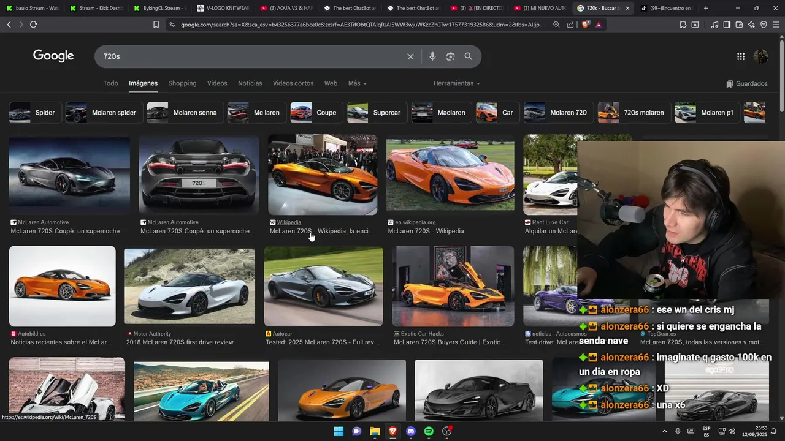The height and width of the screenshot is (441, 785).
Task: Open Discord from the taskbar
Action: click(411, 431)
